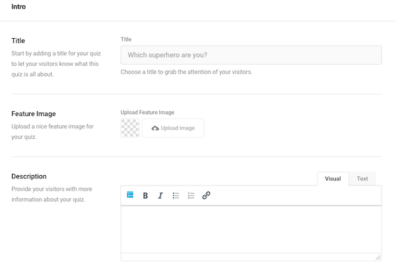Insert a bulleted list in the description
The height and width of the screenshot is (266, 396).
coord(176,196)
